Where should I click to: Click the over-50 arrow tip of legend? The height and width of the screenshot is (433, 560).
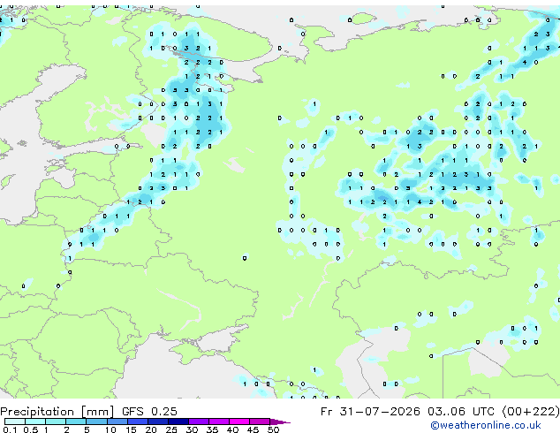click(280, 422)
